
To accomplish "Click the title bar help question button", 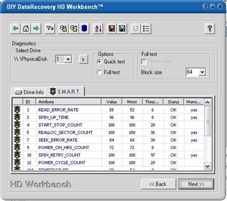I will [x=205, y=6].
